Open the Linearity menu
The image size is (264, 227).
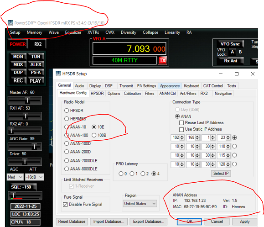172,32
